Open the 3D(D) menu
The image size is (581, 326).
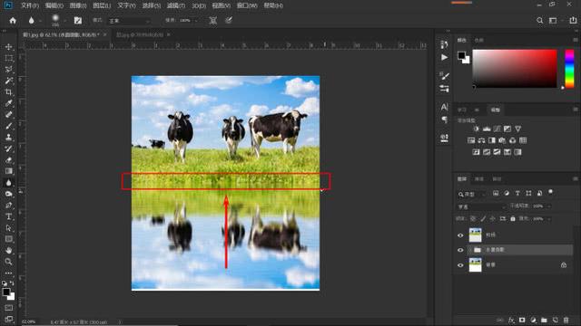[x=199, y=5]
